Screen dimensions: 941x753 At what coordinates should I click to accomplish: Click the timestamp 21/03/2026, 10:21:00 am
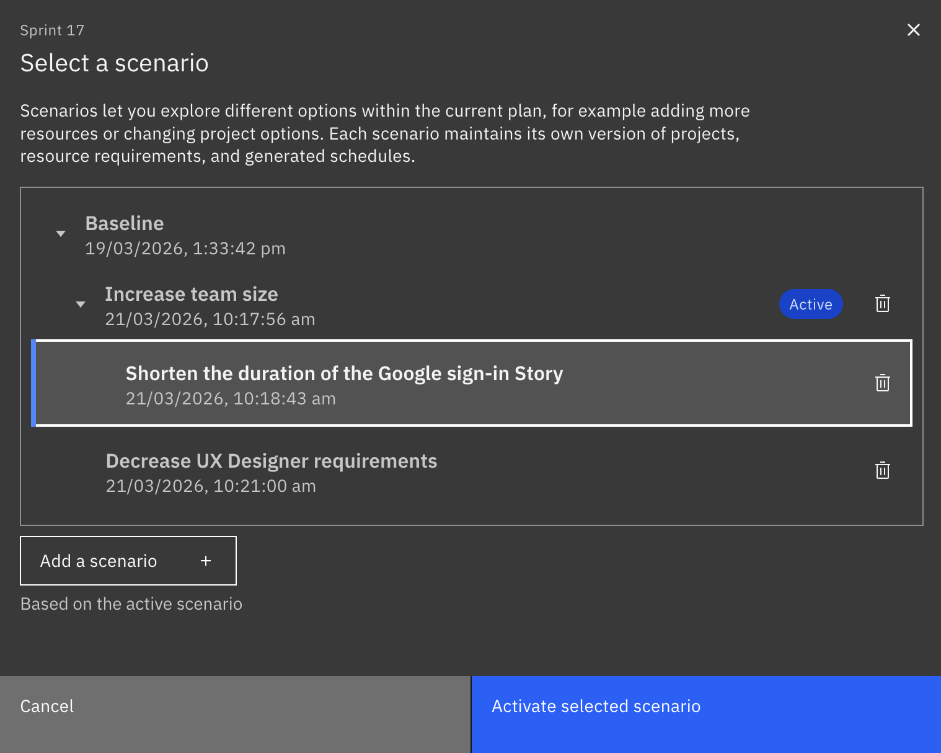tap(211, 486)
